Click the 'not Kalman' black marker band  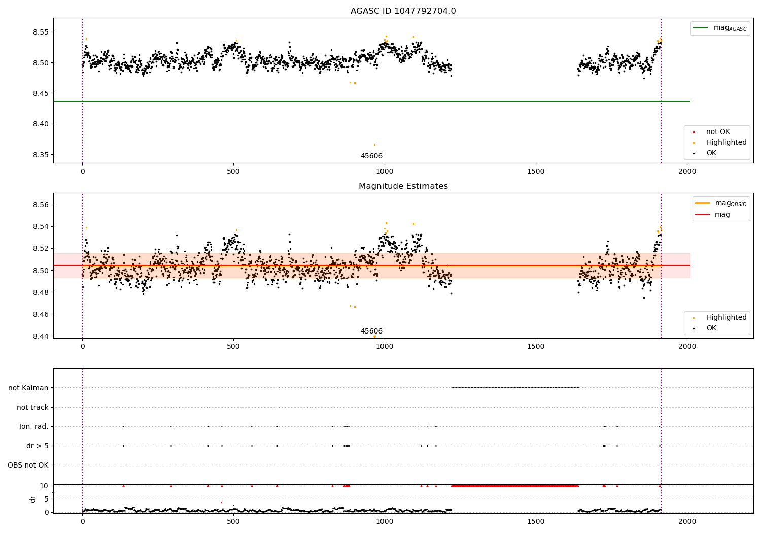pos(514,388)
